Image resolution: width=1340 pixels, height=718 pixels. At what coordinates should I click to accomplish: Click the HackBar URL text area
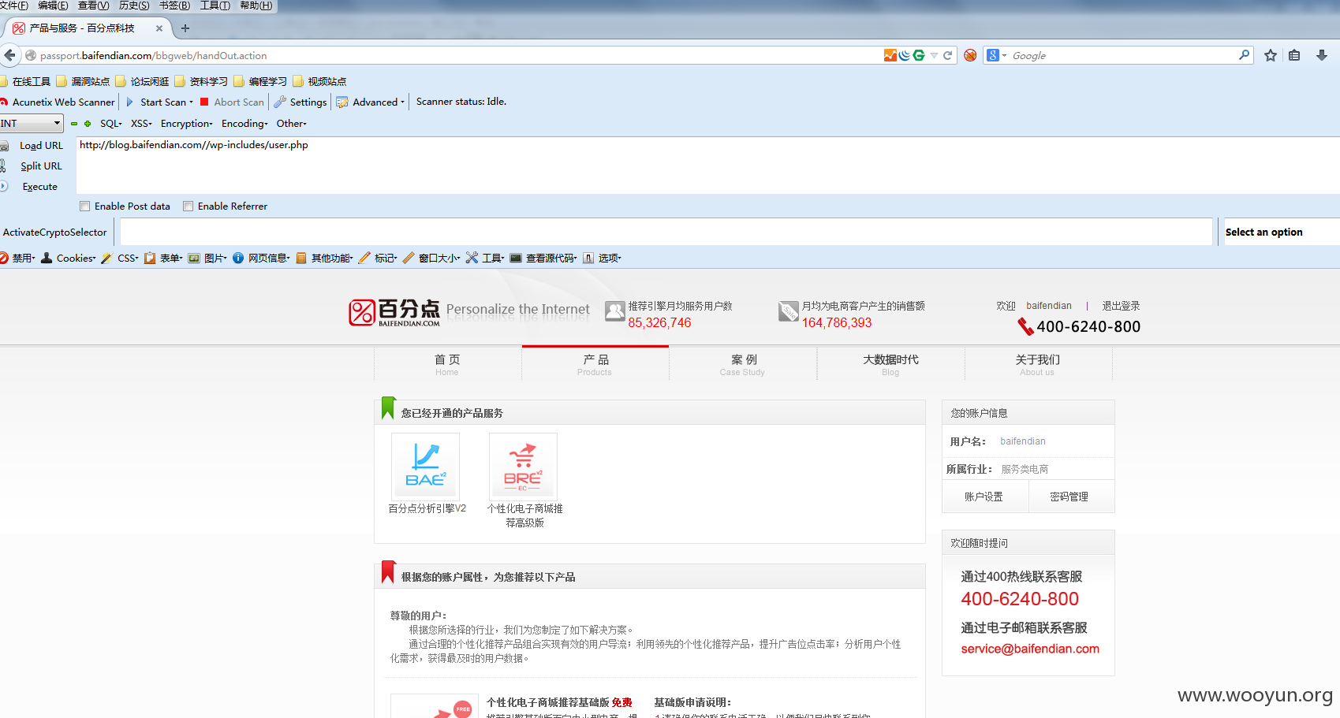click(707, 166)
